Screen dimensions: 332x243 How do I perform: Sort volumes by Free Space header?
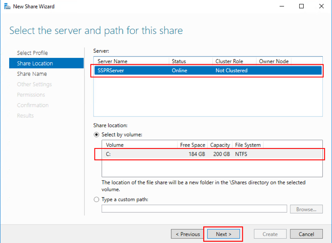point(192,145)
